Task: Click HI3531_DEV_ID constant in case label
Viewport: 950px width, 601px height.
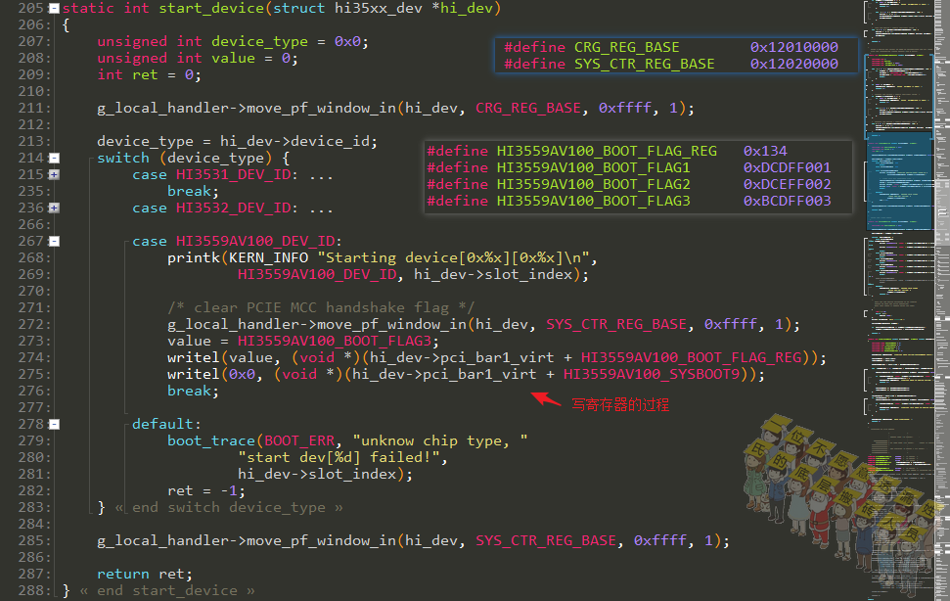Action: click(x=233, y=174)
